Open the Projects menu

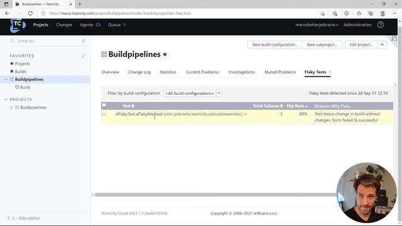[x=40, y=25]
